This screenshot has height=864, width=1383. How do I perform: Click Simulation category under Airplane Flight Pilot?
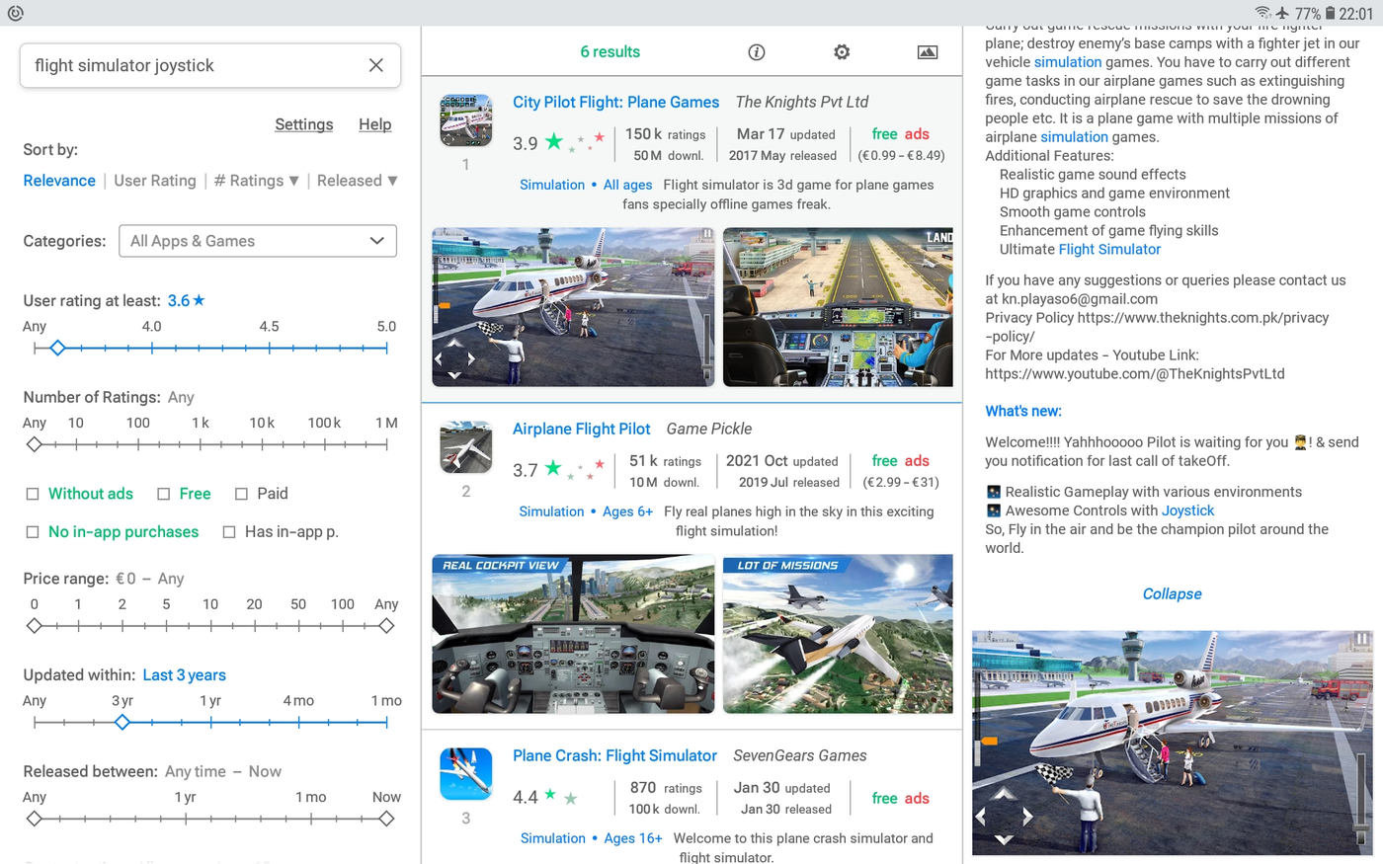[551, 511]
